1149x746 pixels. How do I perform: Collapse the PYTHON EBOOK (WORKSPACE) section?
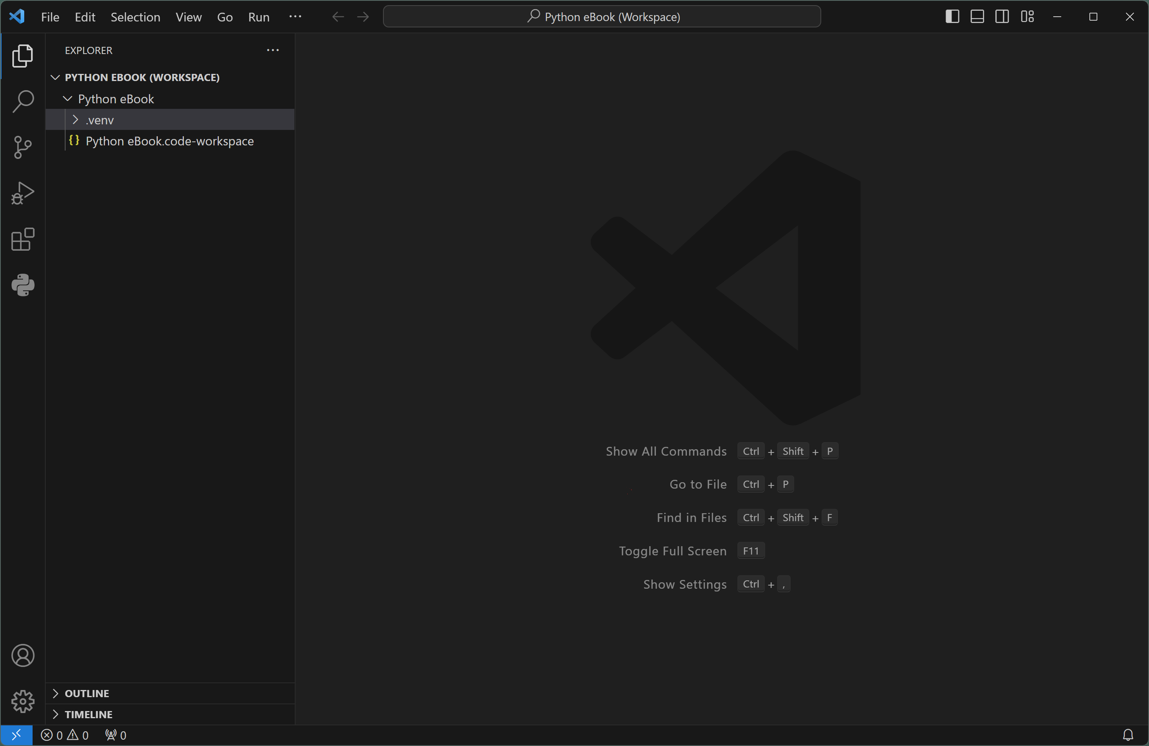click(x=170, y=77)
